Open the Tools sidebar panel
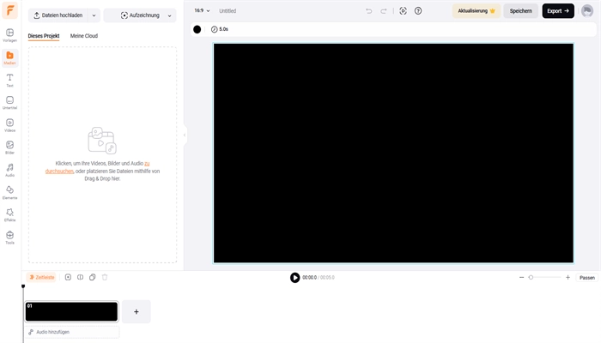This screenshot has width=601, height=343. (10, 238)
